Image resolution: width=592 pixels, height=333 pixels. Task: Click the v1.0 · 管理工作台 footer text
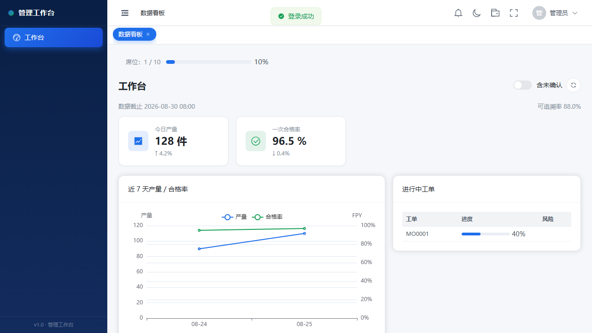[54, 325]
